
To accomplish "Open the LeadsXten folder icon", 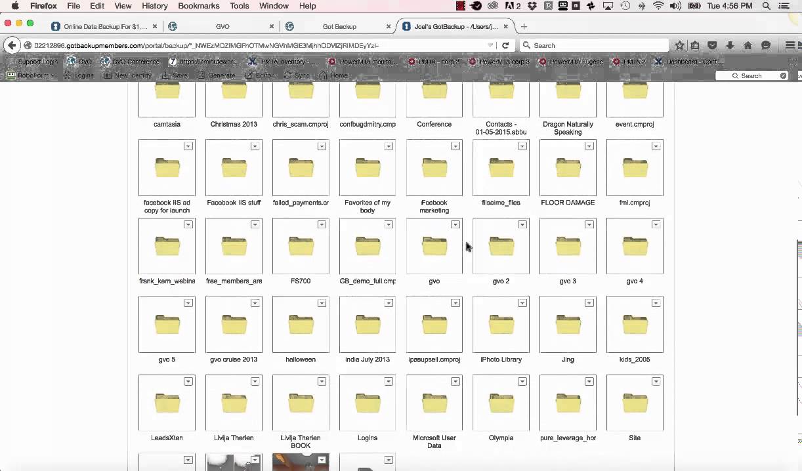I will click(x=167, y=403).
